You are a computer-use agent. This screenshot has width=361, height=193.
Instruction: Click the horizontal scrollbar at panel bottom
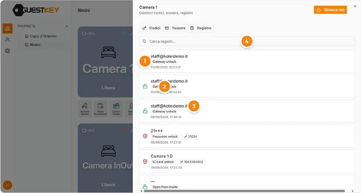click(x=244, y=191)
